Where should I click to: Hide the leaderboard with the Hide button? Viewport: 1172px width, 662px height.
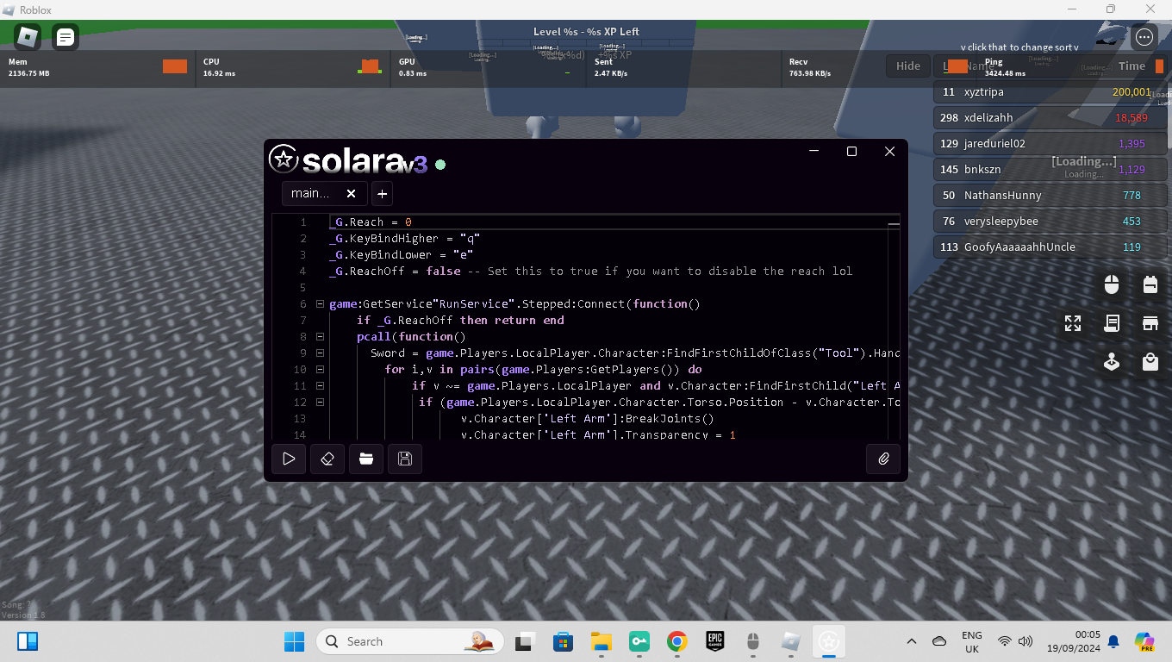coord(907,66)
